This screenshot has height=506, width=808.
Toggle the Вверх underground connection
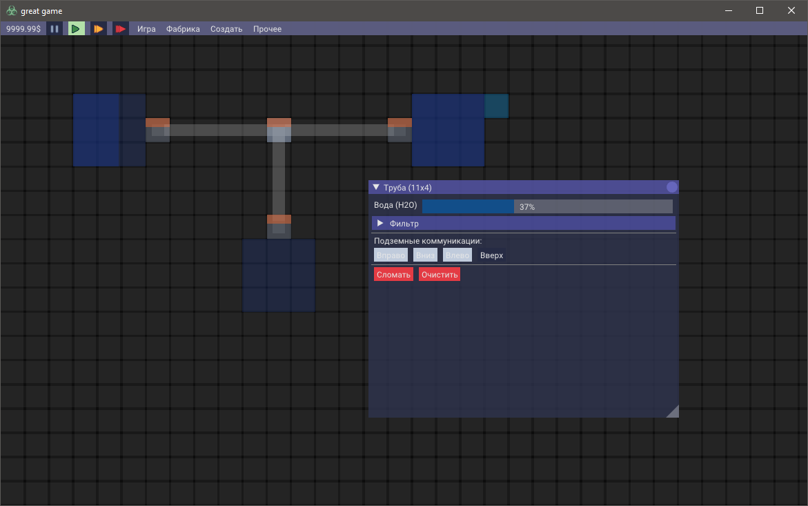pyautogui.click(x=491, y=255)
